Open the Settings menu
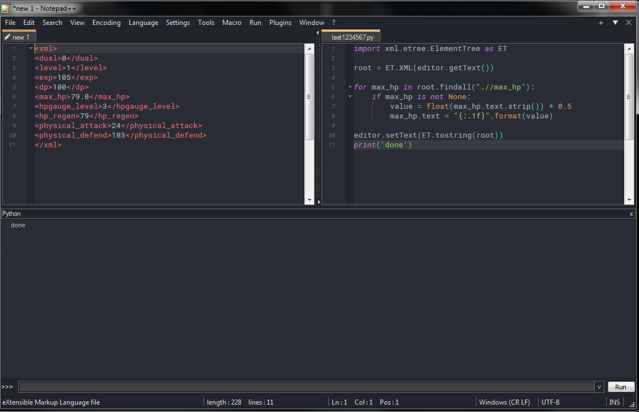The image size is (639, 412). tap(177, 23)
